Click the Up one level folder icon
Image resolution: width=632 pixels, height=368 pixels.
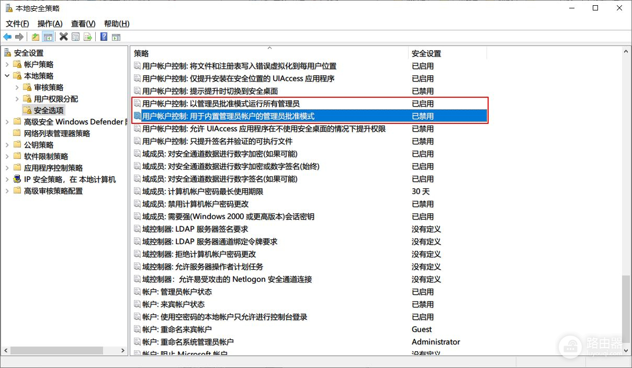pos(35,37)
